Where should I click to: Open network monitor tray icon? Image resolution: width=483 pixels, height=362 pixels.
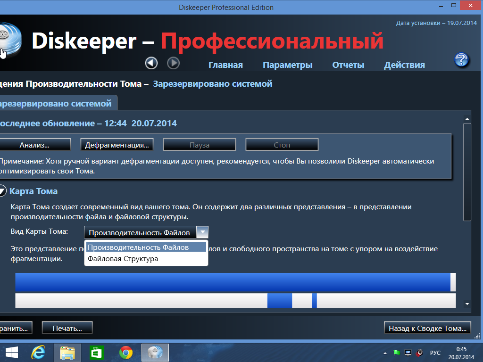(408, 353)
